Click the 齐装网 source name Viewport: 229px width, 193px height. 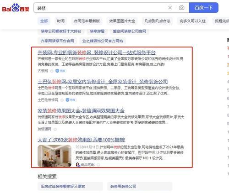coord(43,71)
